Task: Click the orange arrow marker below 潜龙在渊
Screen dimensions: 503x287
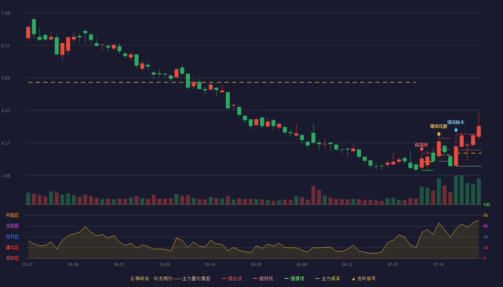Action: pos(439,134)
